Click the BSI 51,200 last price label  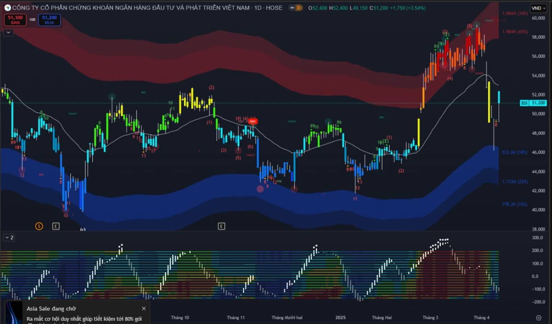(534, 103)
